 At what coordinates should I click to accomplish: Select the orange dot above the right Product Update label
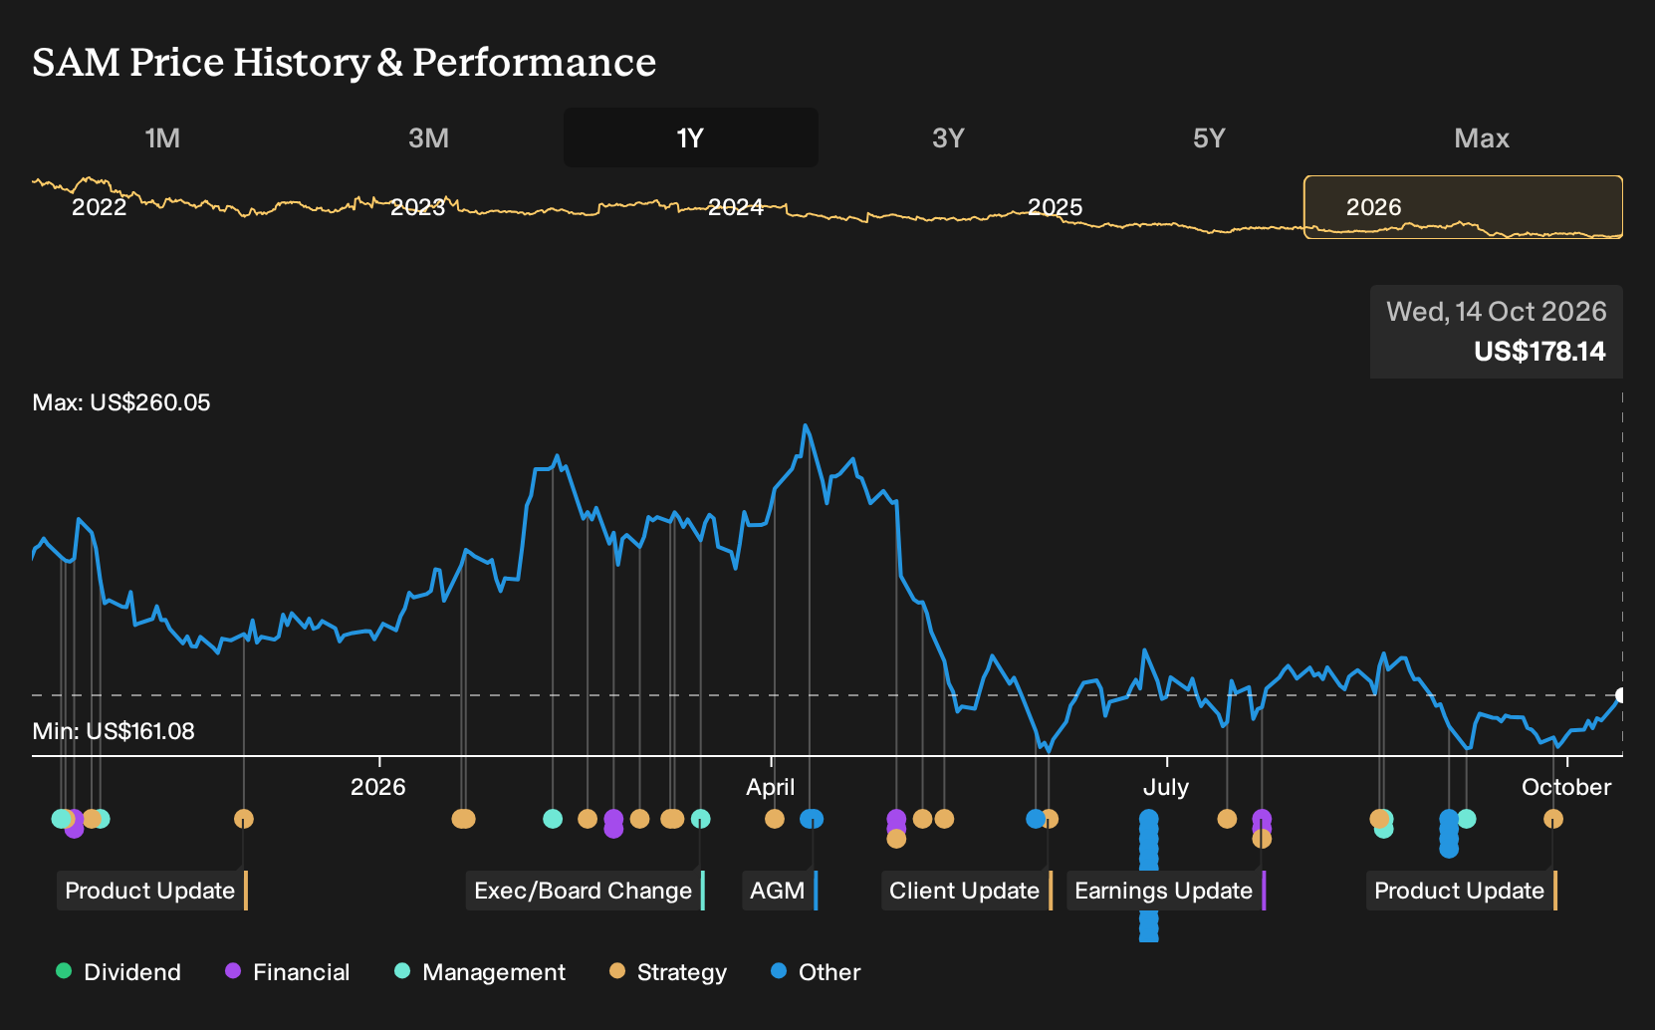click(x=1553, y=819)
